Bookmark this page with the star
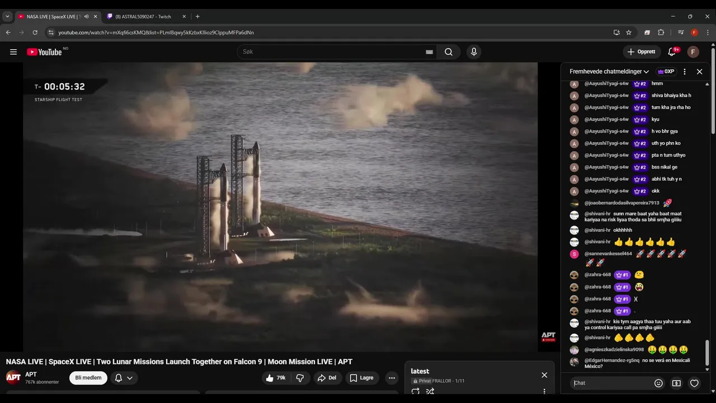 tap(629, 32)
